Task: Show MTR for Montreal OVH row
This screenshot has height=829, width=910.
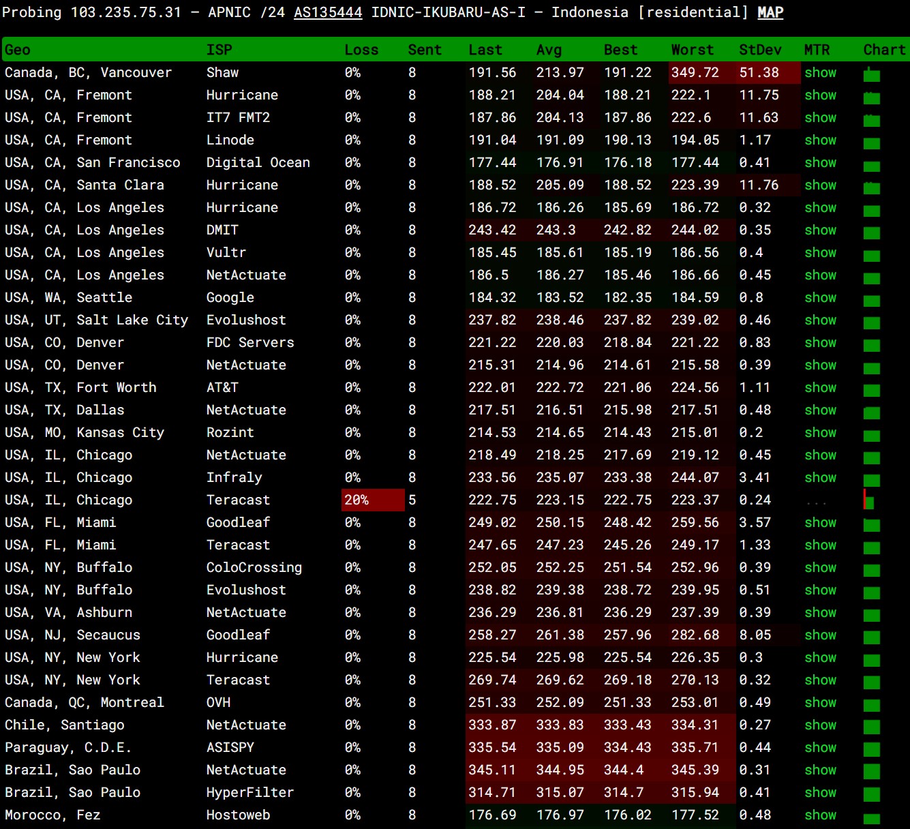Action: 820,702
